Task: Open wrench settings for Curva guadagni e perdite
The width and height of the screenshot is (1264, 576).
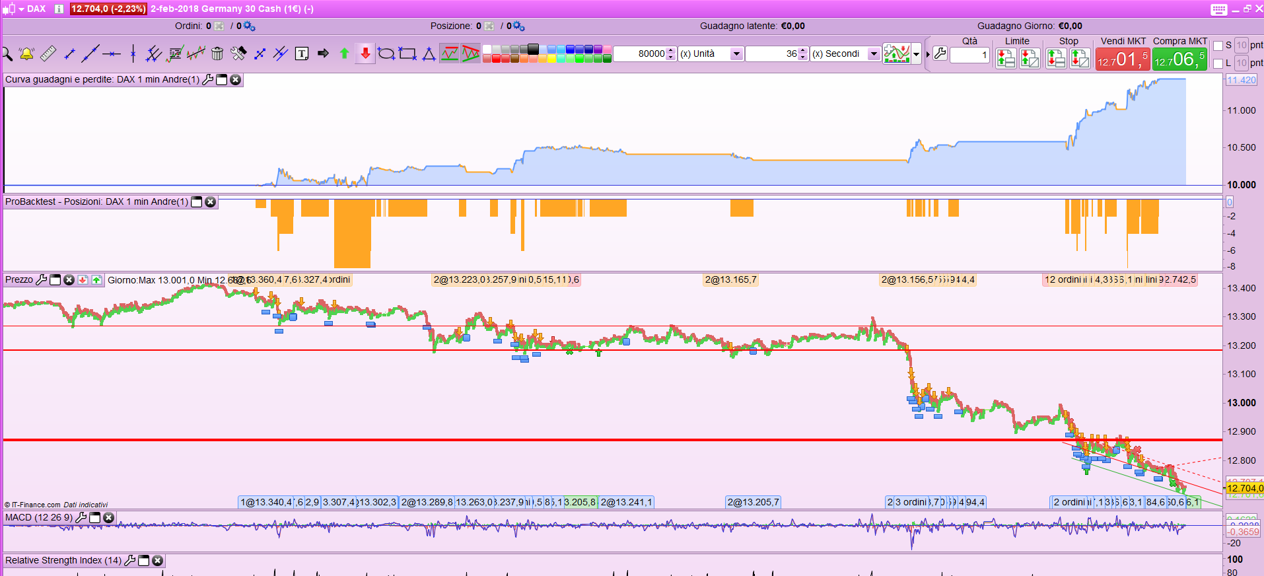Action: point(208,80)
